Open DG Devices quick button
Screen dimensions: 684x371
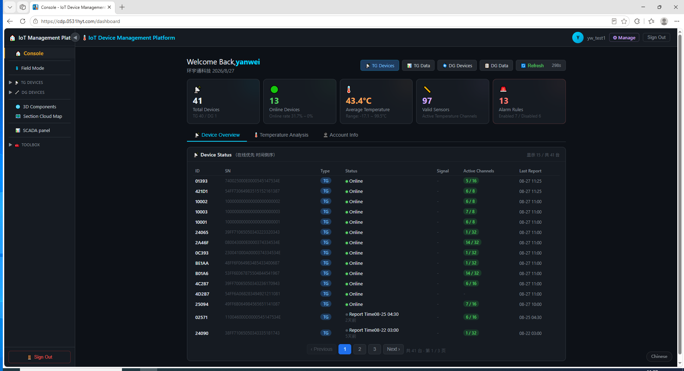[457, 65]
